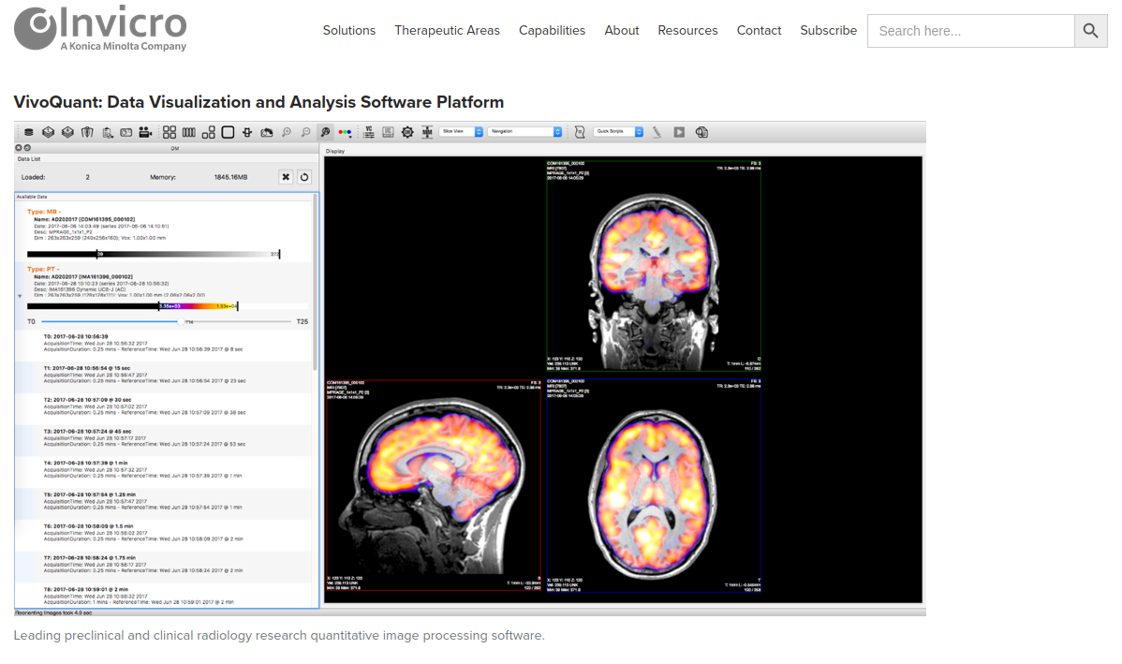Click the sagittal brain view
Image resolution: width=1122 pixels, height=664 pixels.
click(x=434, y=485)
